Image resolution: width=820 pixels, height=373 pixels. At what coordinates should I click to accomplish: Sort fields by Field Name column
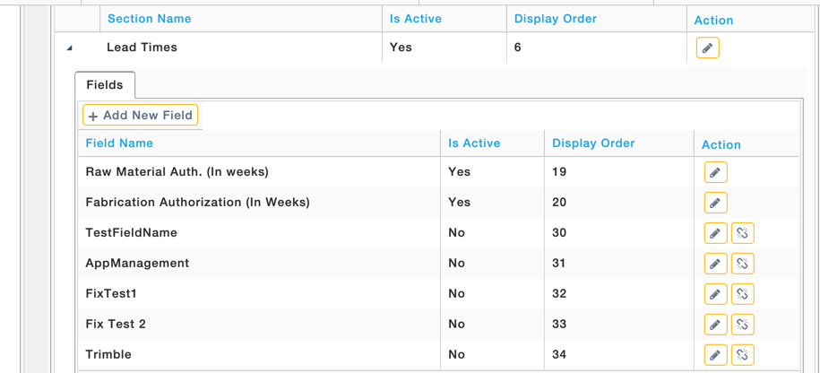tap(119, 143)
